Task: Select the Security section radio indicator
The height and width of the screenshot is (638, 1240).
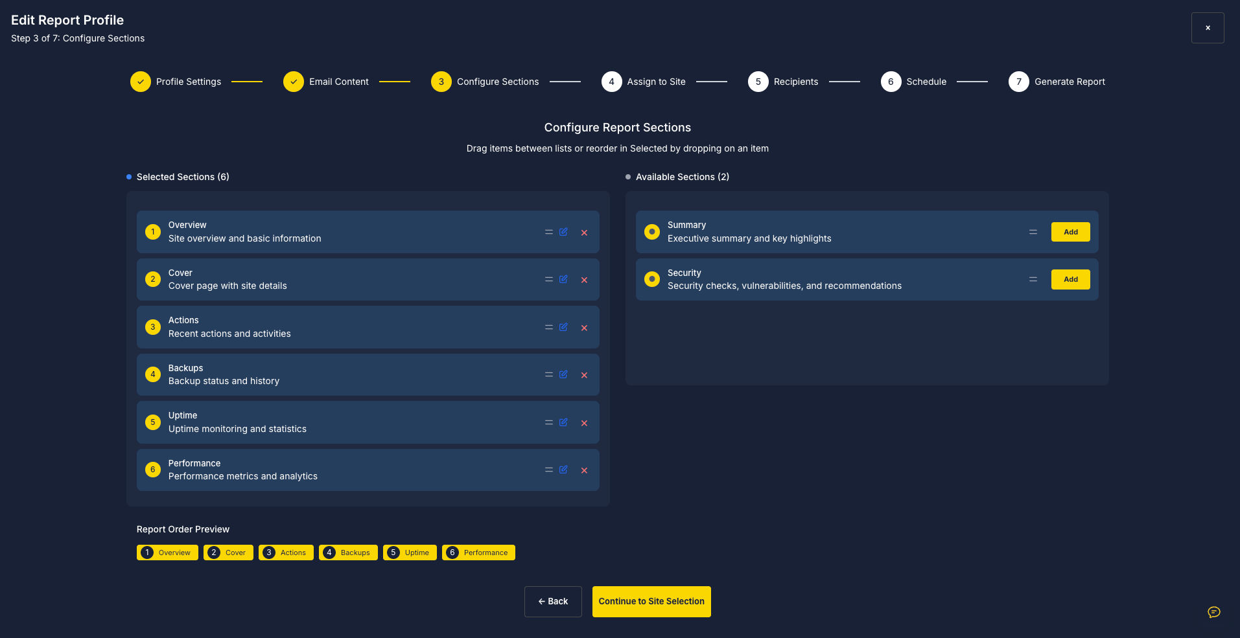Action: (x=652, y=279)
